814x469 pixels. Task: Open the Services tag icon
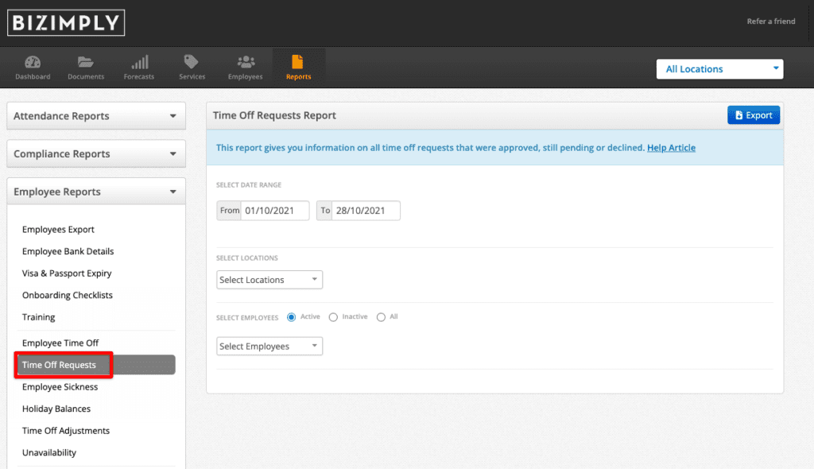tap(192, 62)
